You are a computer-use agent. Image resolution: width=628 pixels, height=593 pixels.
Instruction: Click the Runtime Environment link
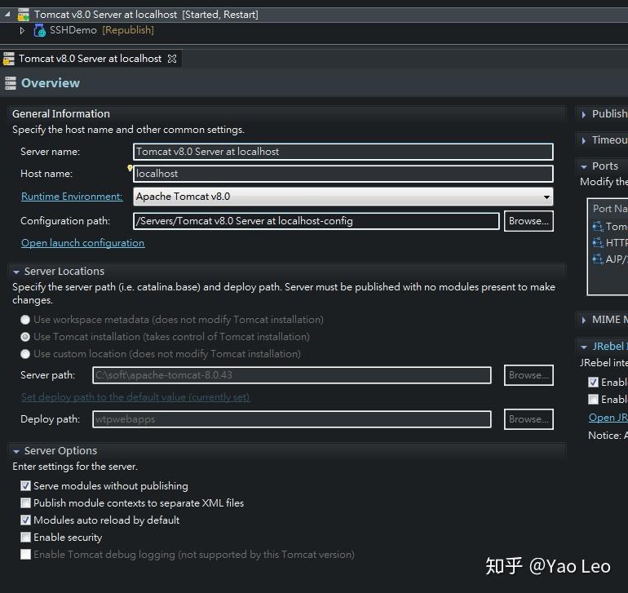click(72, 197)
